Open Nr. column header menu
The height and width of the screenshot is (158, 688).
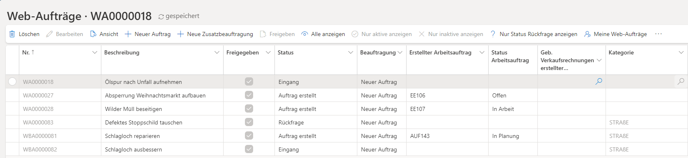[x=95, y=52]
